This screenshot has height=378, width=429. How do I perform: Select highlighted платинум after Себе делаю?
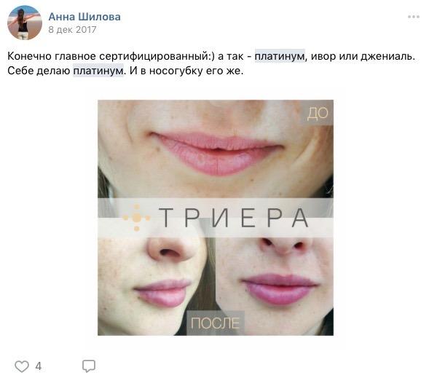[98, 71]
